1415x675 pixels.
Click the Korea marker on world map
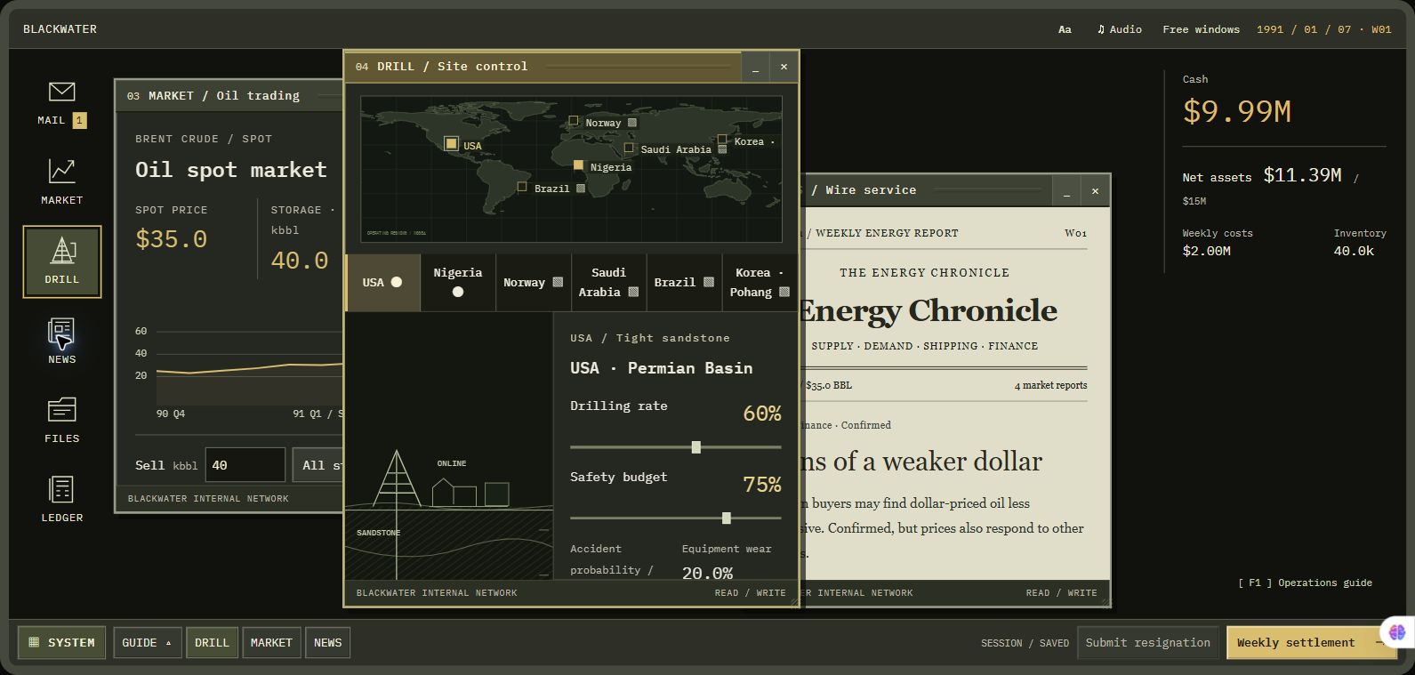point(722,140)
